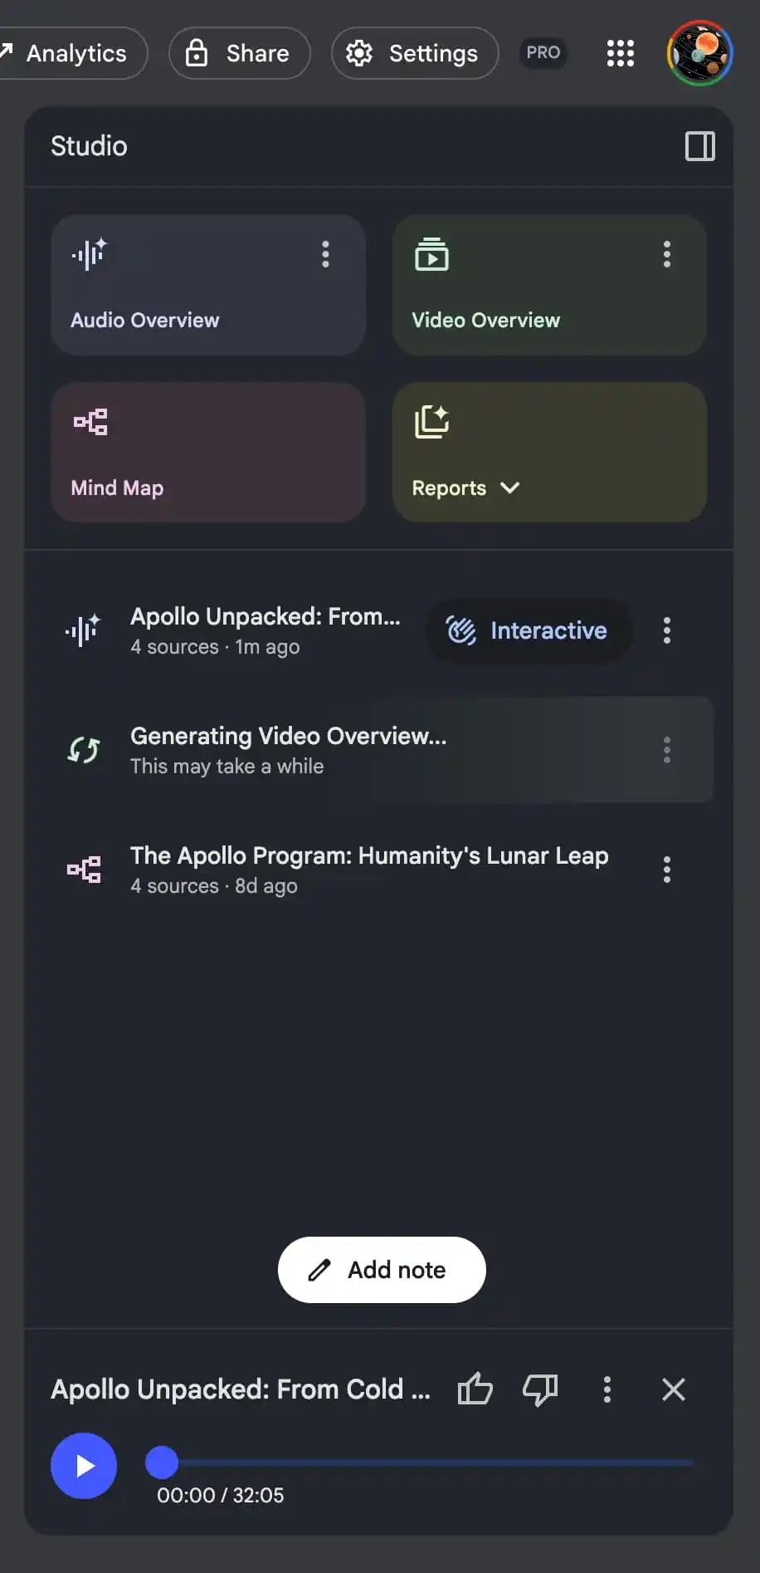760x1573 pixels.
Task: Open The Apollo Program mind map item
Action: (368, 869)
